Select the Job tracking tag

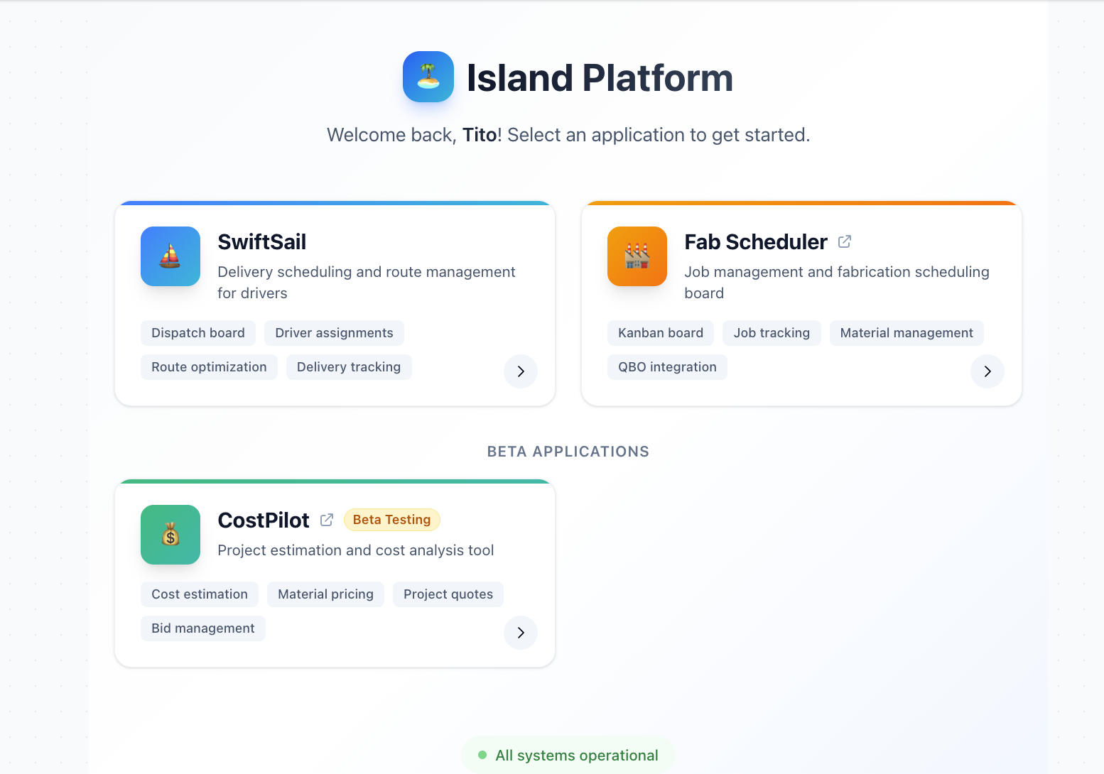pyautogui.click(x=772, y=333)
